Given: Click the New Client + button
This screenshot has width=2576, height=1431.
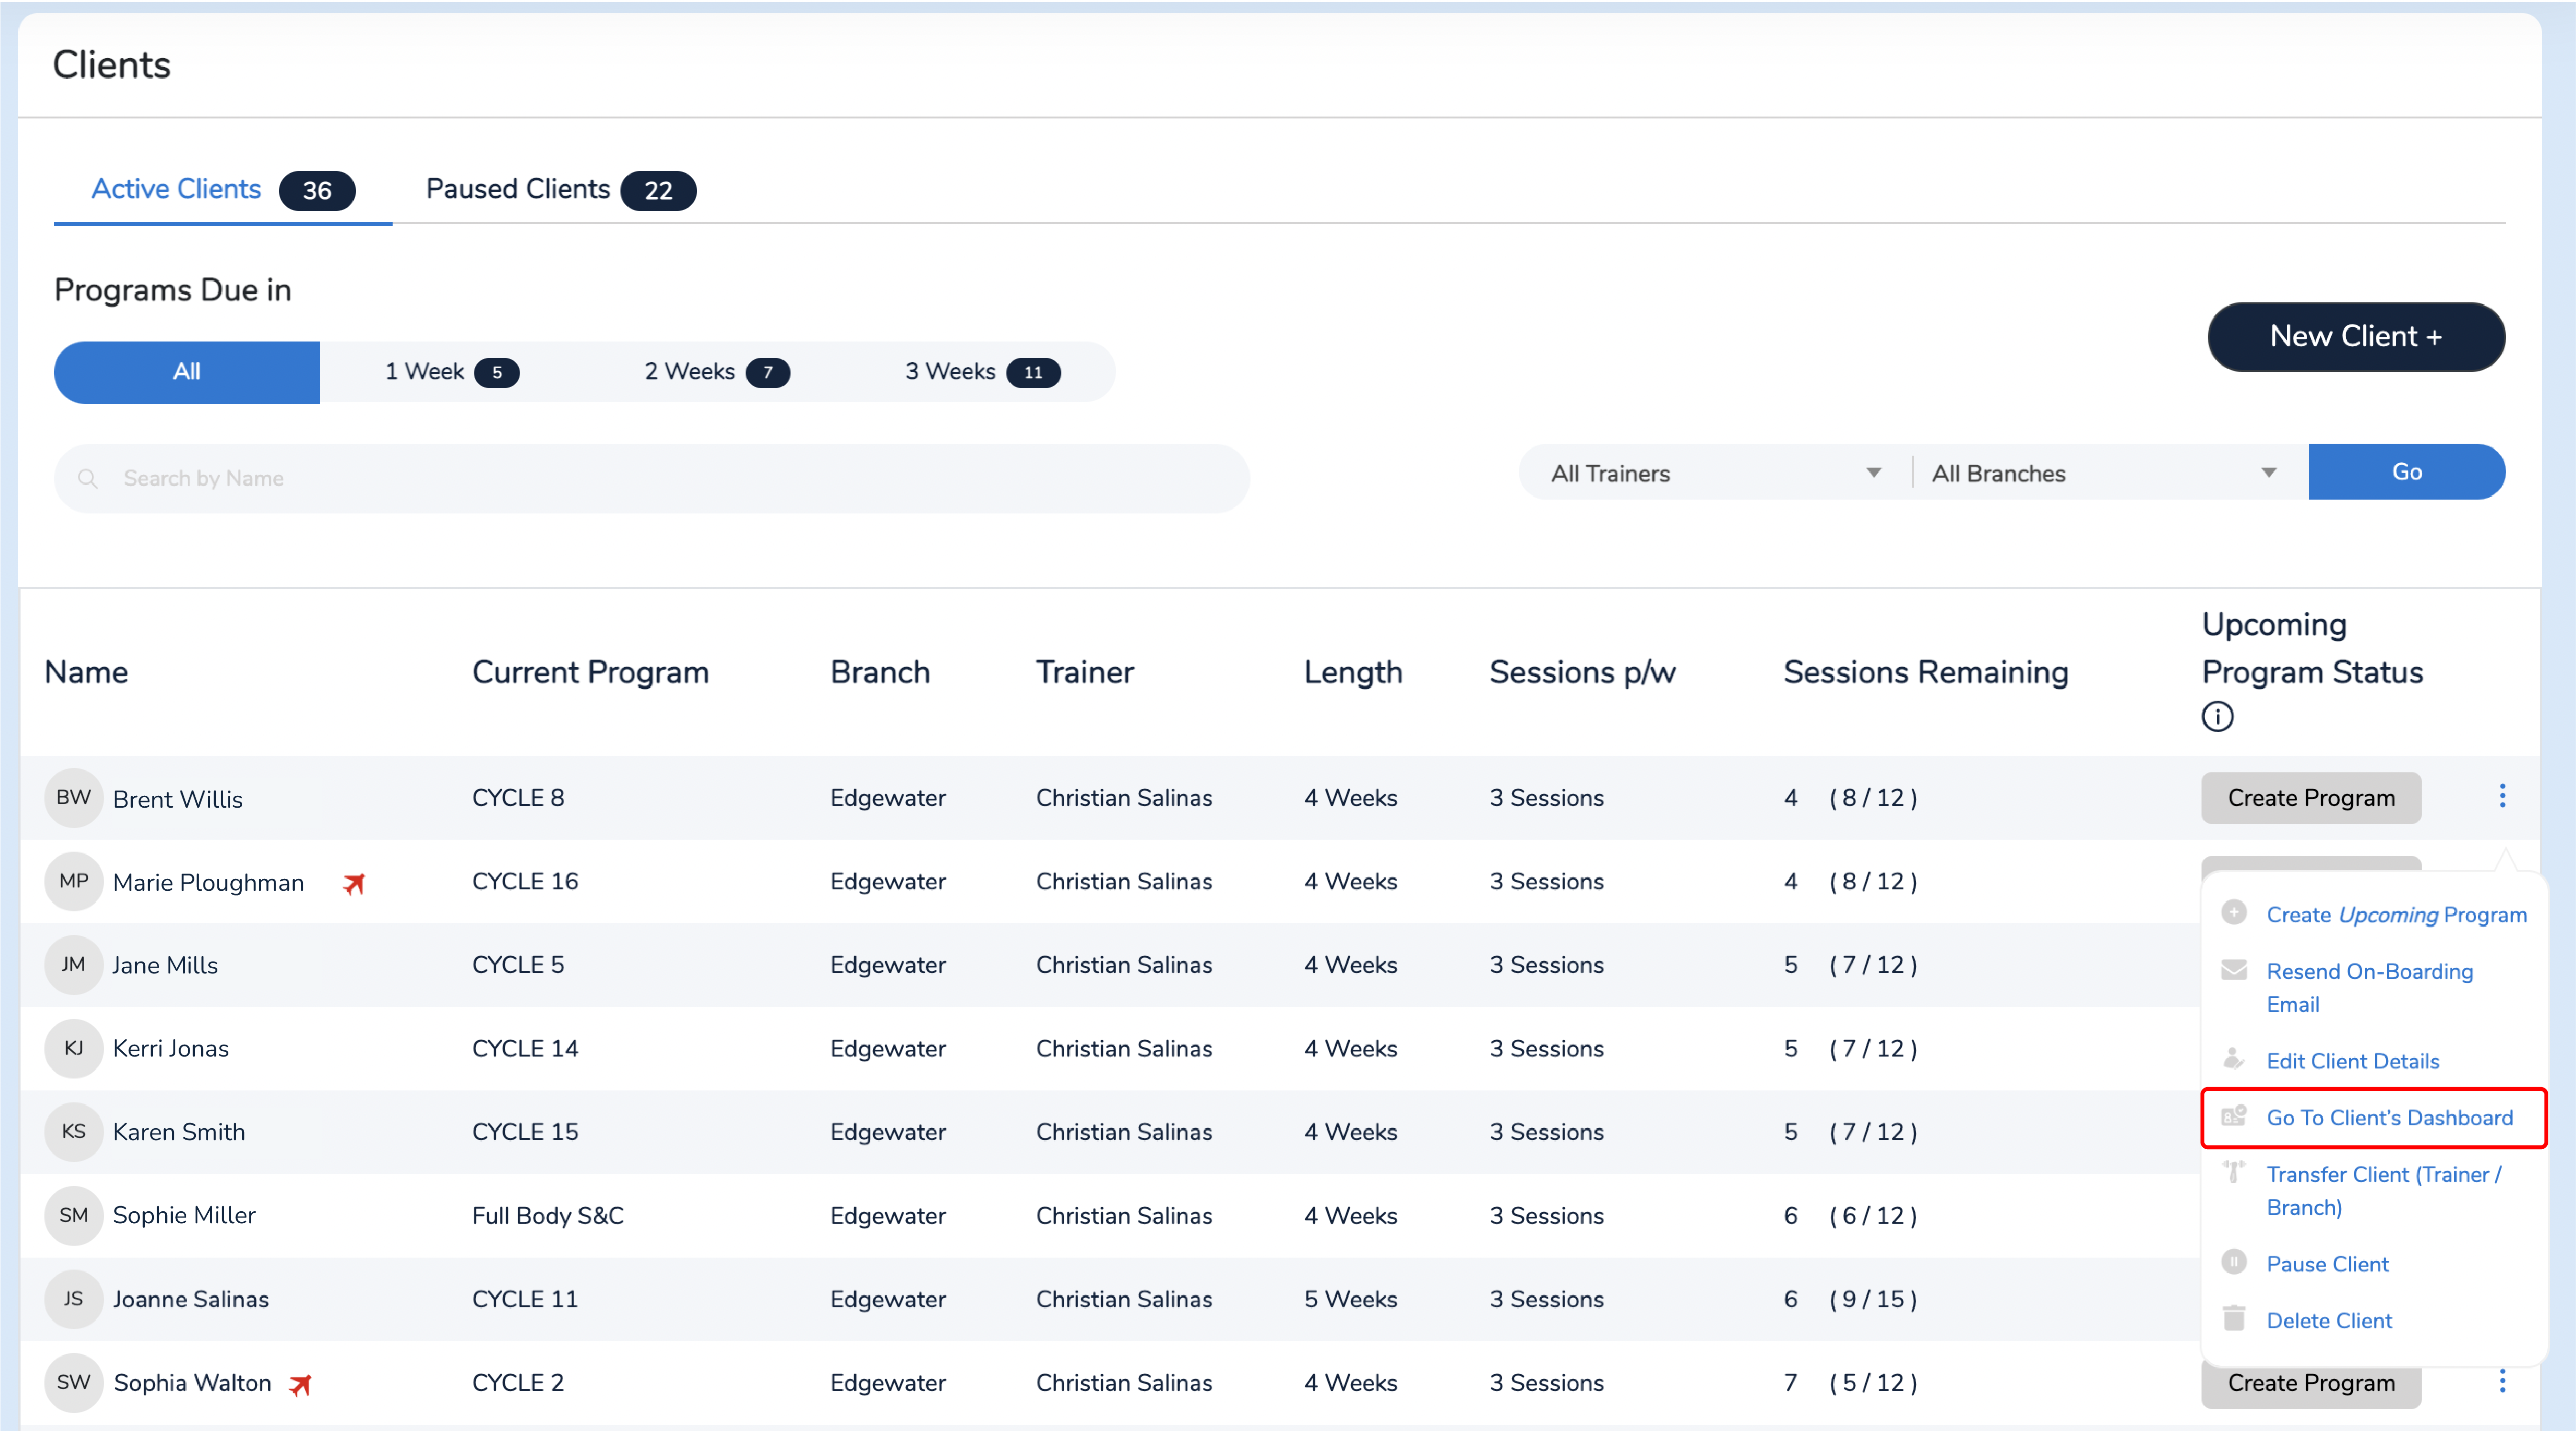Looking at the screenshot, I should coord(2355,337).
